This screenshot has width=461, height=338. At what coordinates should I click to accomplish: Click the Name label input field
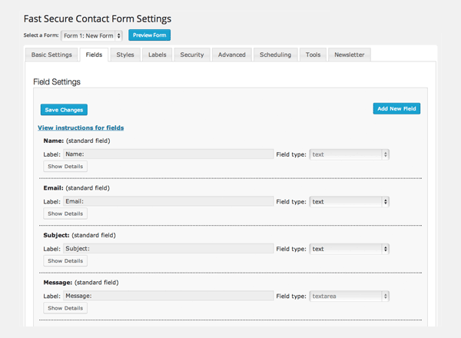(168, 154)
